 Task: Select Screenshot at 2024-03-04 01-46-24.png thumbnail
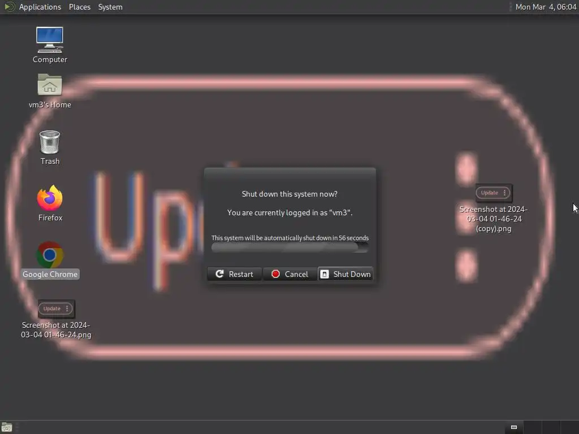tap(56, 309)
